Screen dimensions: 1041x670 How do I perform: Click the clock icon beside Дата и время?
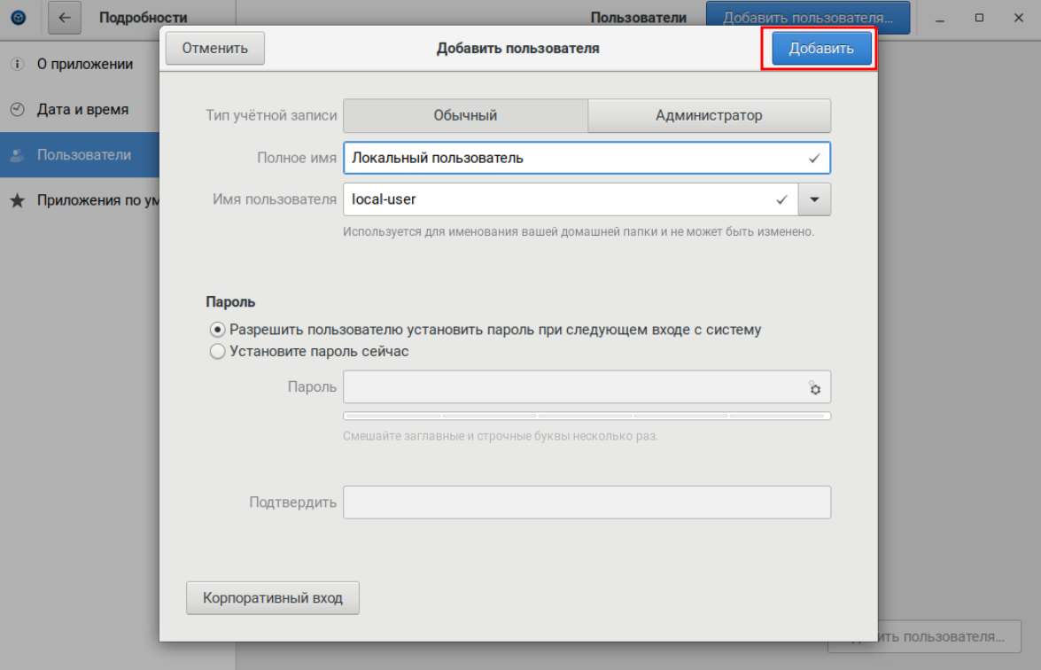[17, 110]
